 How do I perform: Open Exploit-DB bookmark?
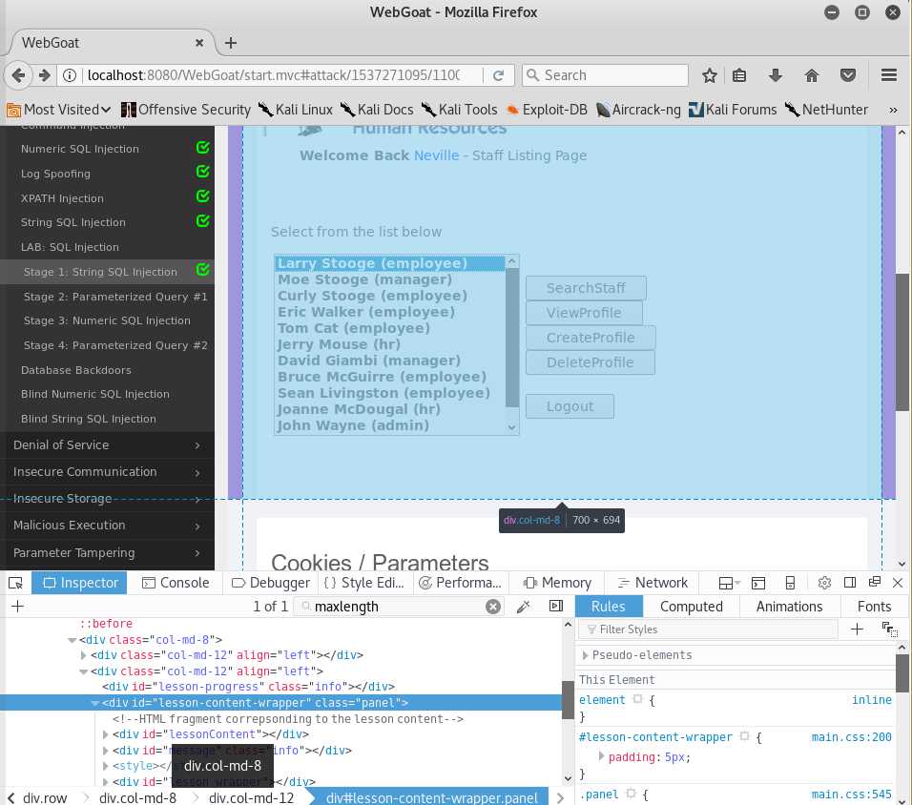pos(547,110)
